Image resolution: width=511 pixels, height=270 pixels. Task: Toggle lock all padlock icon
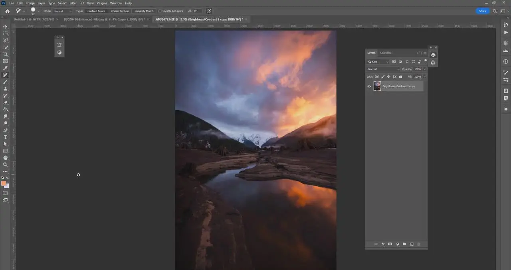401,76
